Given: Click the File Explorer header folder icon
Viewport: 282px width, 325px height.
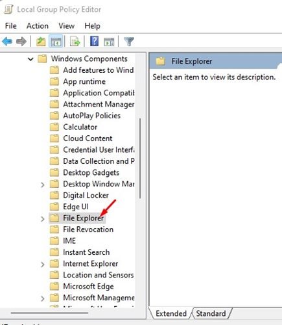Looking at the screenshot, I should tap(160, 61).
